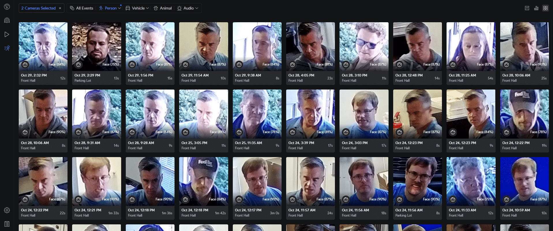The width and height of the screenshot is (553, 231).
Task: Click the 54s duration label
Action: [x=490, y=78]
